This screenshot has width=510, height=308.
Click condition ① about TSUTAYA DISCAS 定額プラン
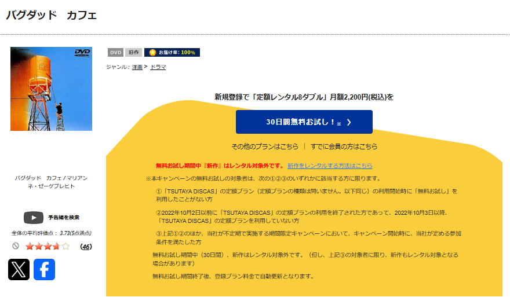click(x=307, y=195)
